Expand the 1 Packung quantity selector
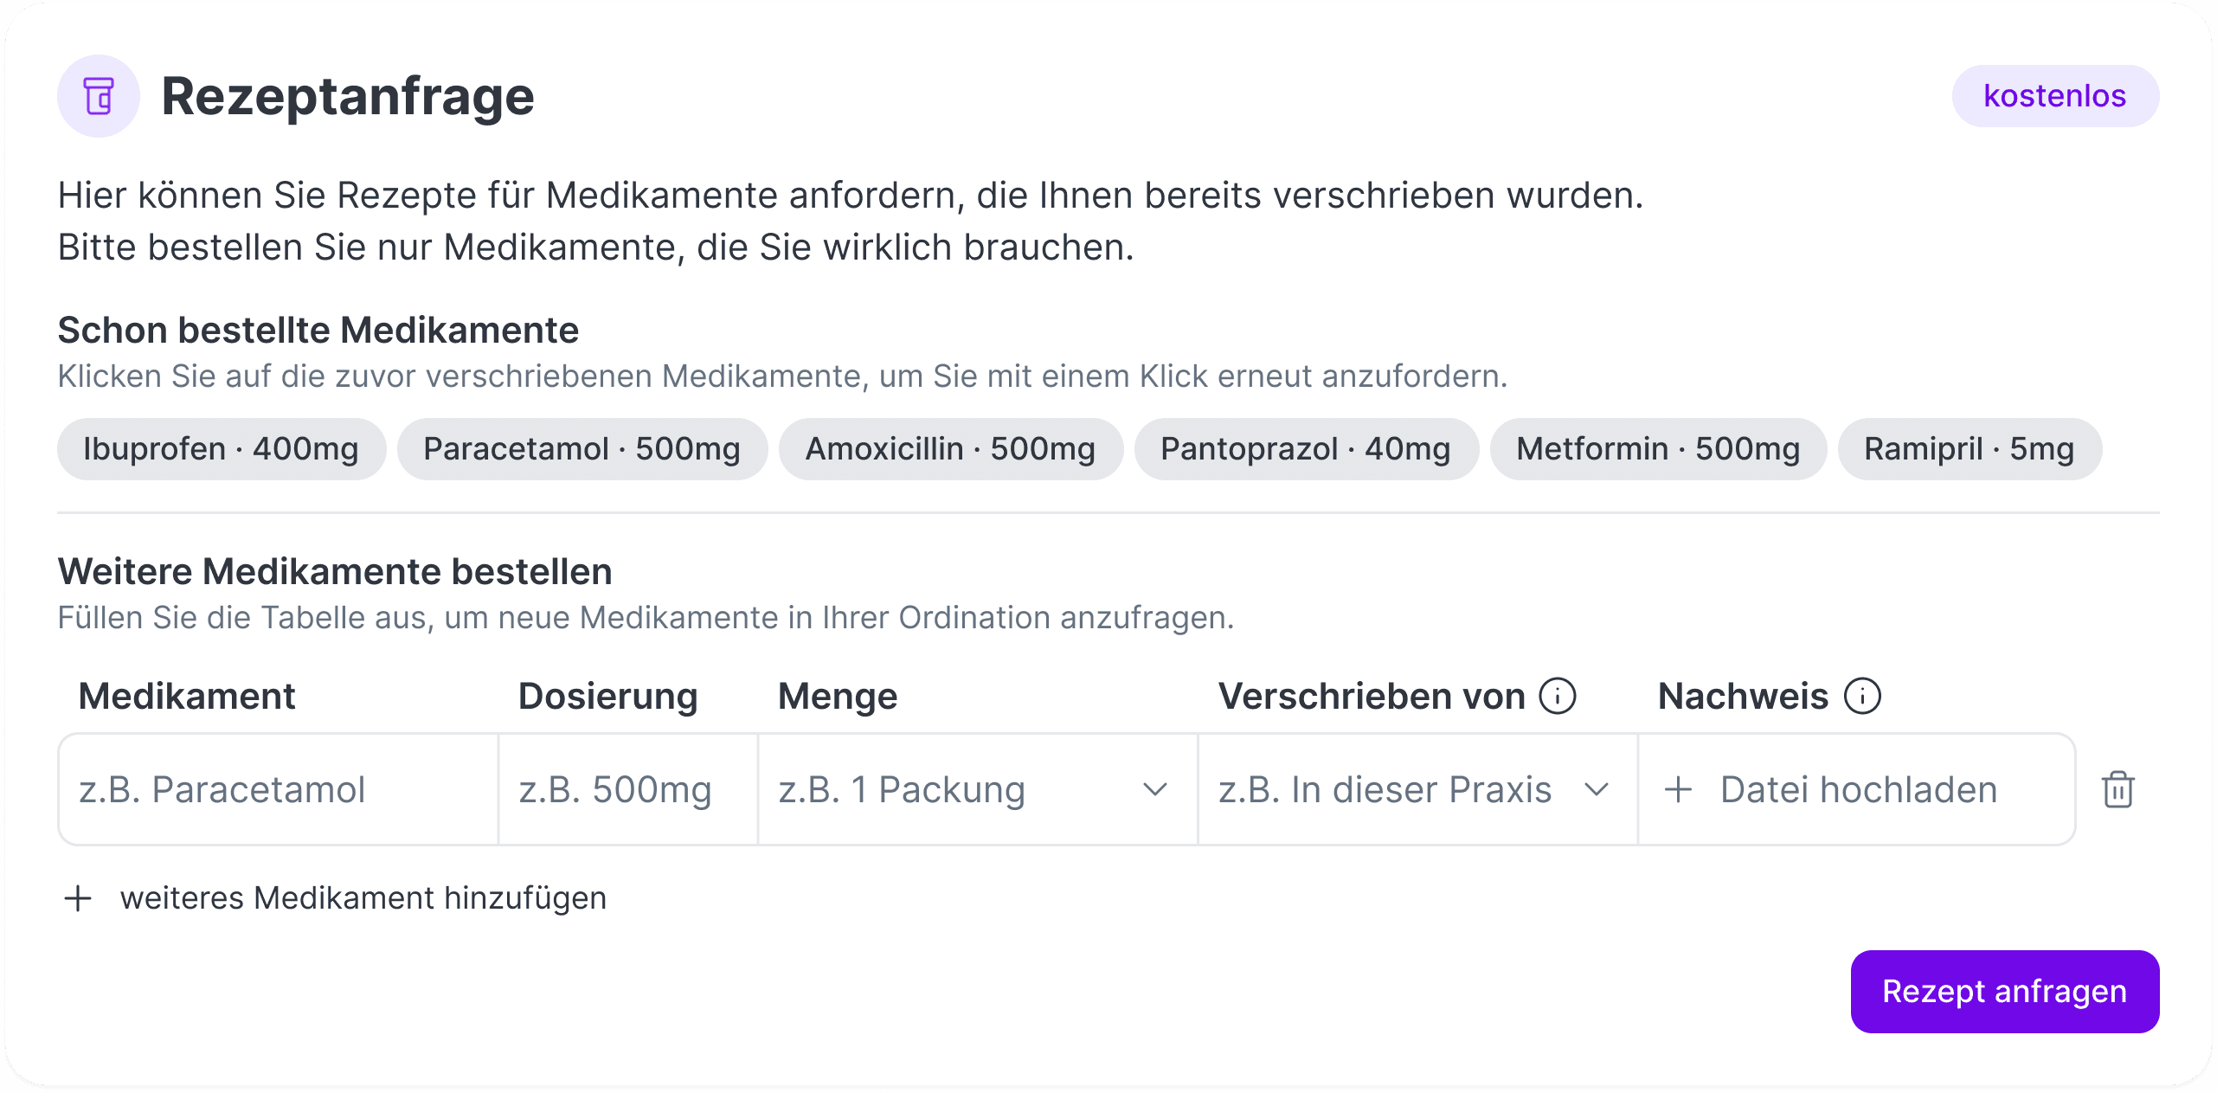 click(x=978, y=789)
